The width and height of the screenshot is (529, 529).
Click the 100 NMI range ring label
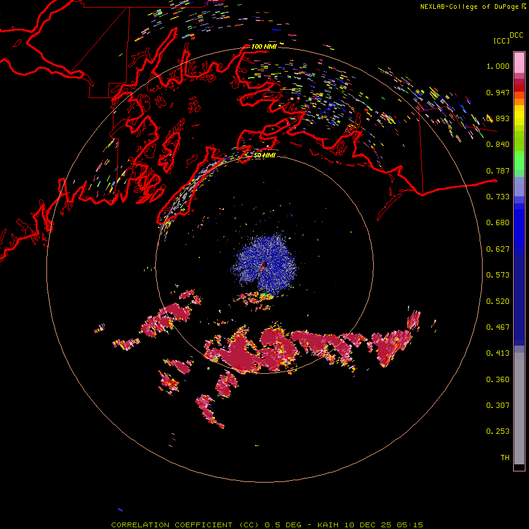264,46
